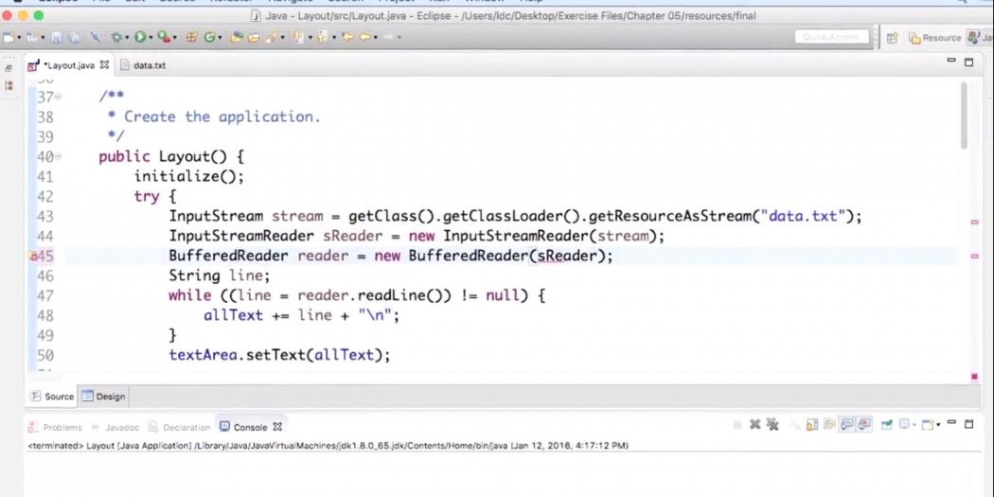The image size is (994, 497).
Task: Minimize the editor area
Action: coord(950,61)
